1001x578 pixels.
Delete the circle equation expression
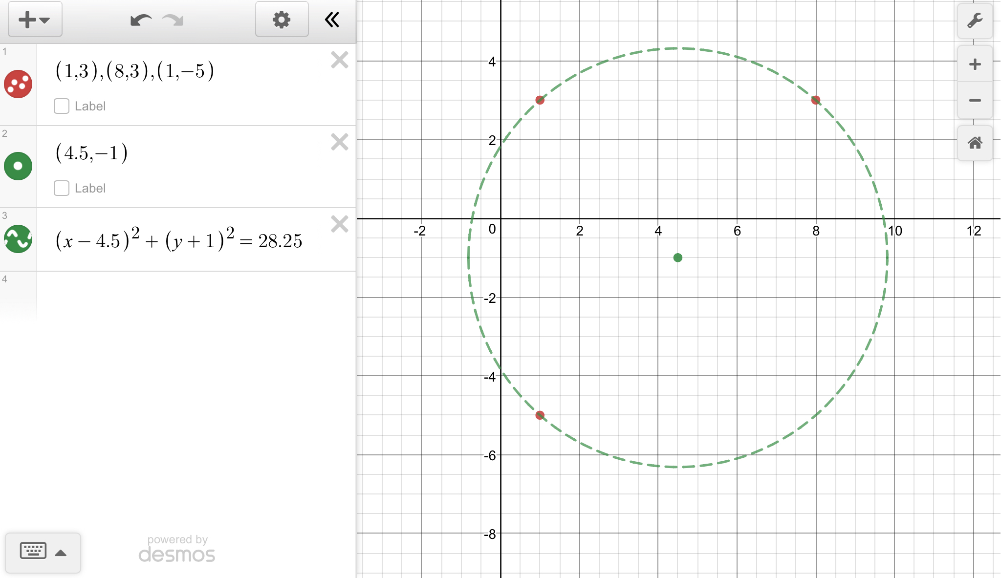click(339, 224)
